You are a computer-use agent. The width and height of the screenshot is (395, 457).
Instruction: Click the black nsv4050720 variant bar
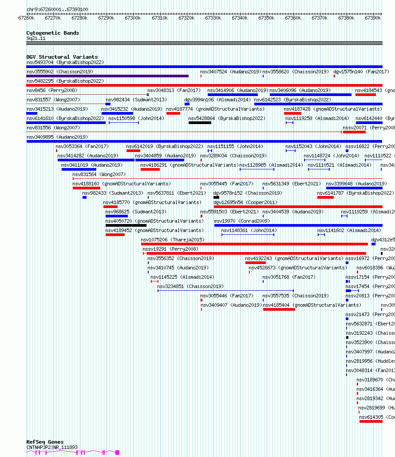pos(126,225)
